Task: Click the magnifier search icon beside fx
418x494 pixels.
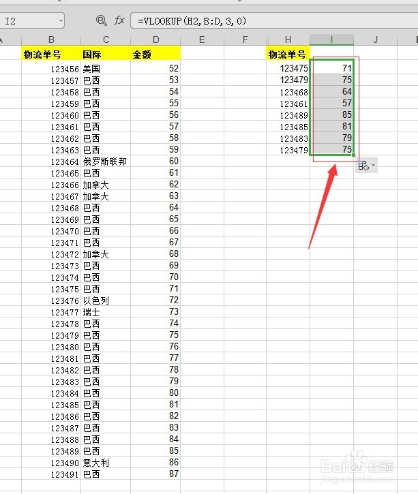Action: [x=101, y=20]
